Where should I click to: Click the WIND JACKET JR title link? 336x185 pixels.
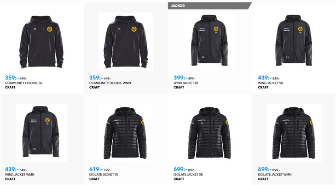186,83
